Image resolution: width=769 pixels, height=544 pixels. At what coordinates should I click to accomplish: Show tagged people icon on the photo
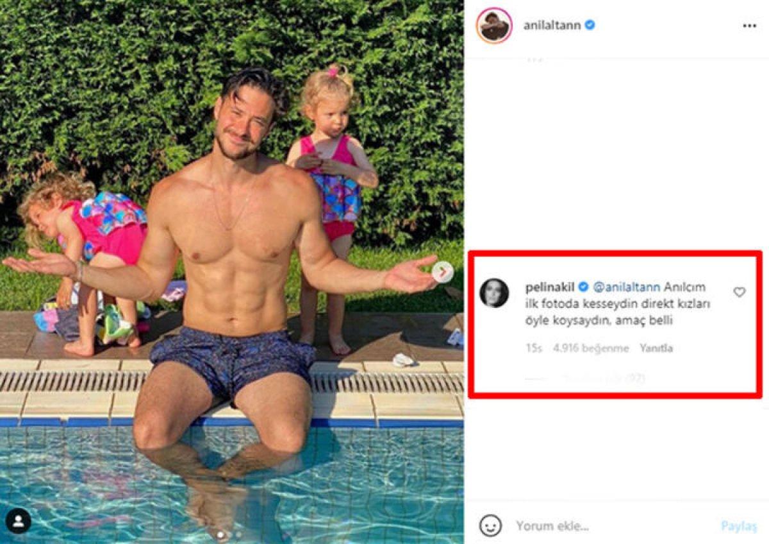(19, 520)
